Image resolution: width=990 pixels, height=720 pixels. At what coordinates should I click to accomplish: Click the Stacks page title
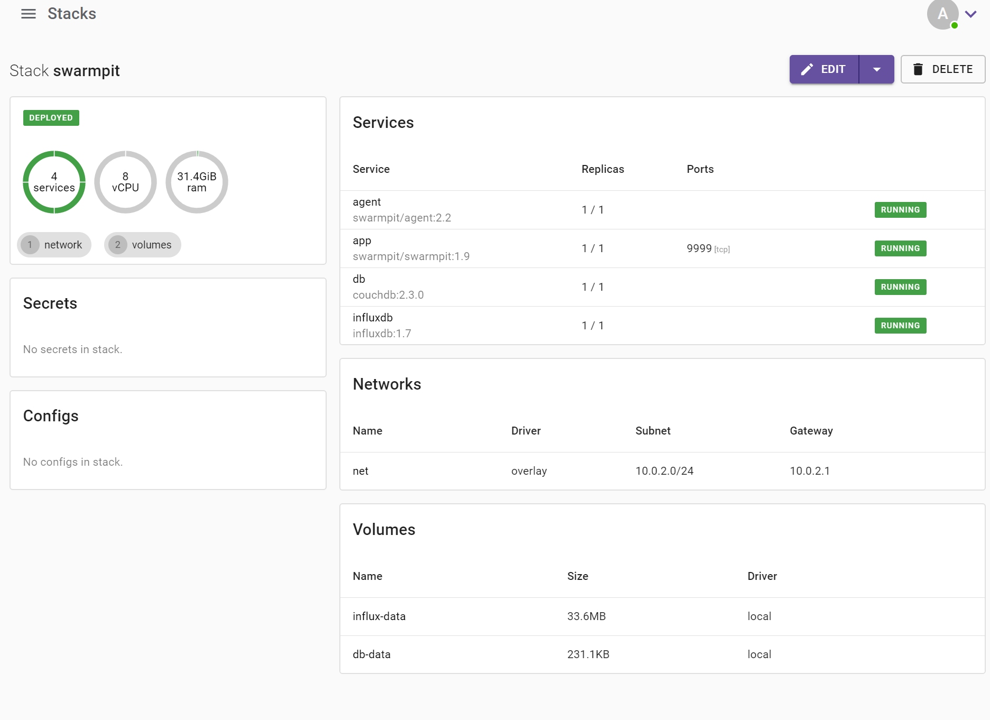click(72, 14)
